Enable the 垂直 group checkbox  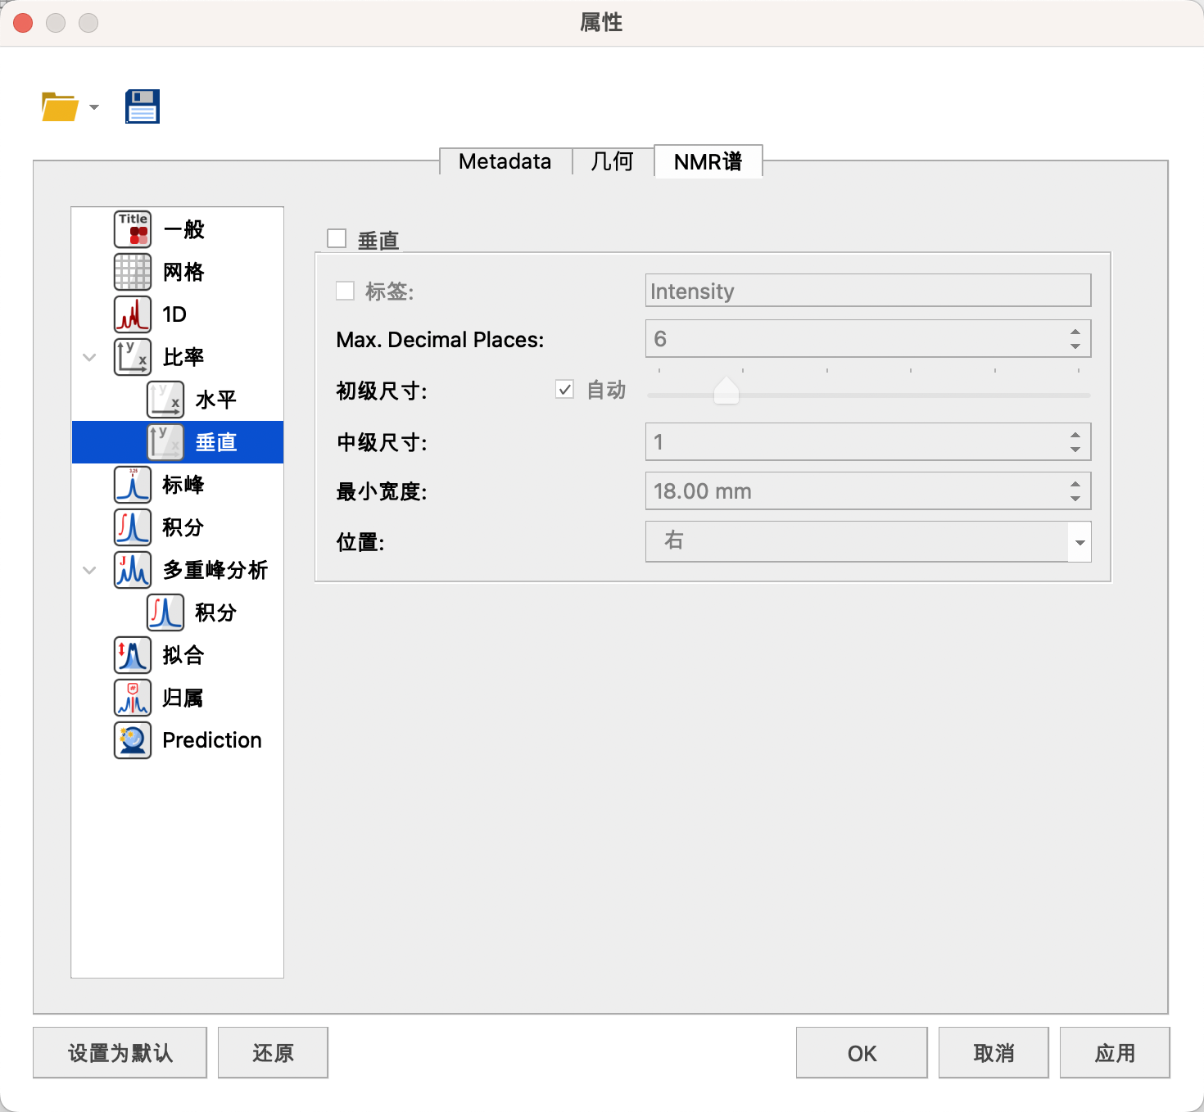[x=337, y=238]
